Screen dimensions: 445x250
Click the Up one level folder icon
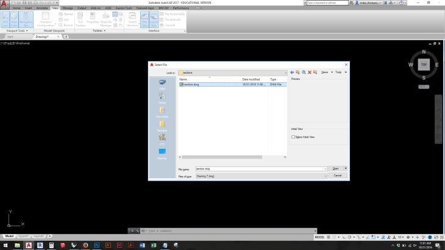[x=297, y=72]
